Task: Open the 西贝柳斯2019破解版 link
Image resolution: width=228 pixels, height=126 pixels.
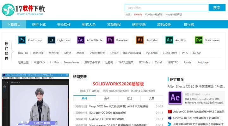Action: point(116,91)
